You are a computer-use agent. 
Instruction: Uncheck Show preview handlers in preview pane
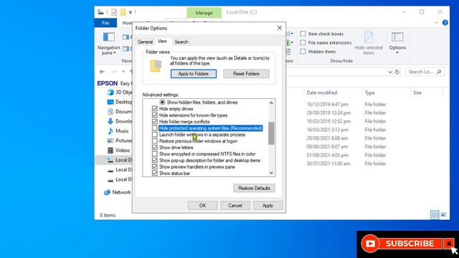(x=155, y=167)
